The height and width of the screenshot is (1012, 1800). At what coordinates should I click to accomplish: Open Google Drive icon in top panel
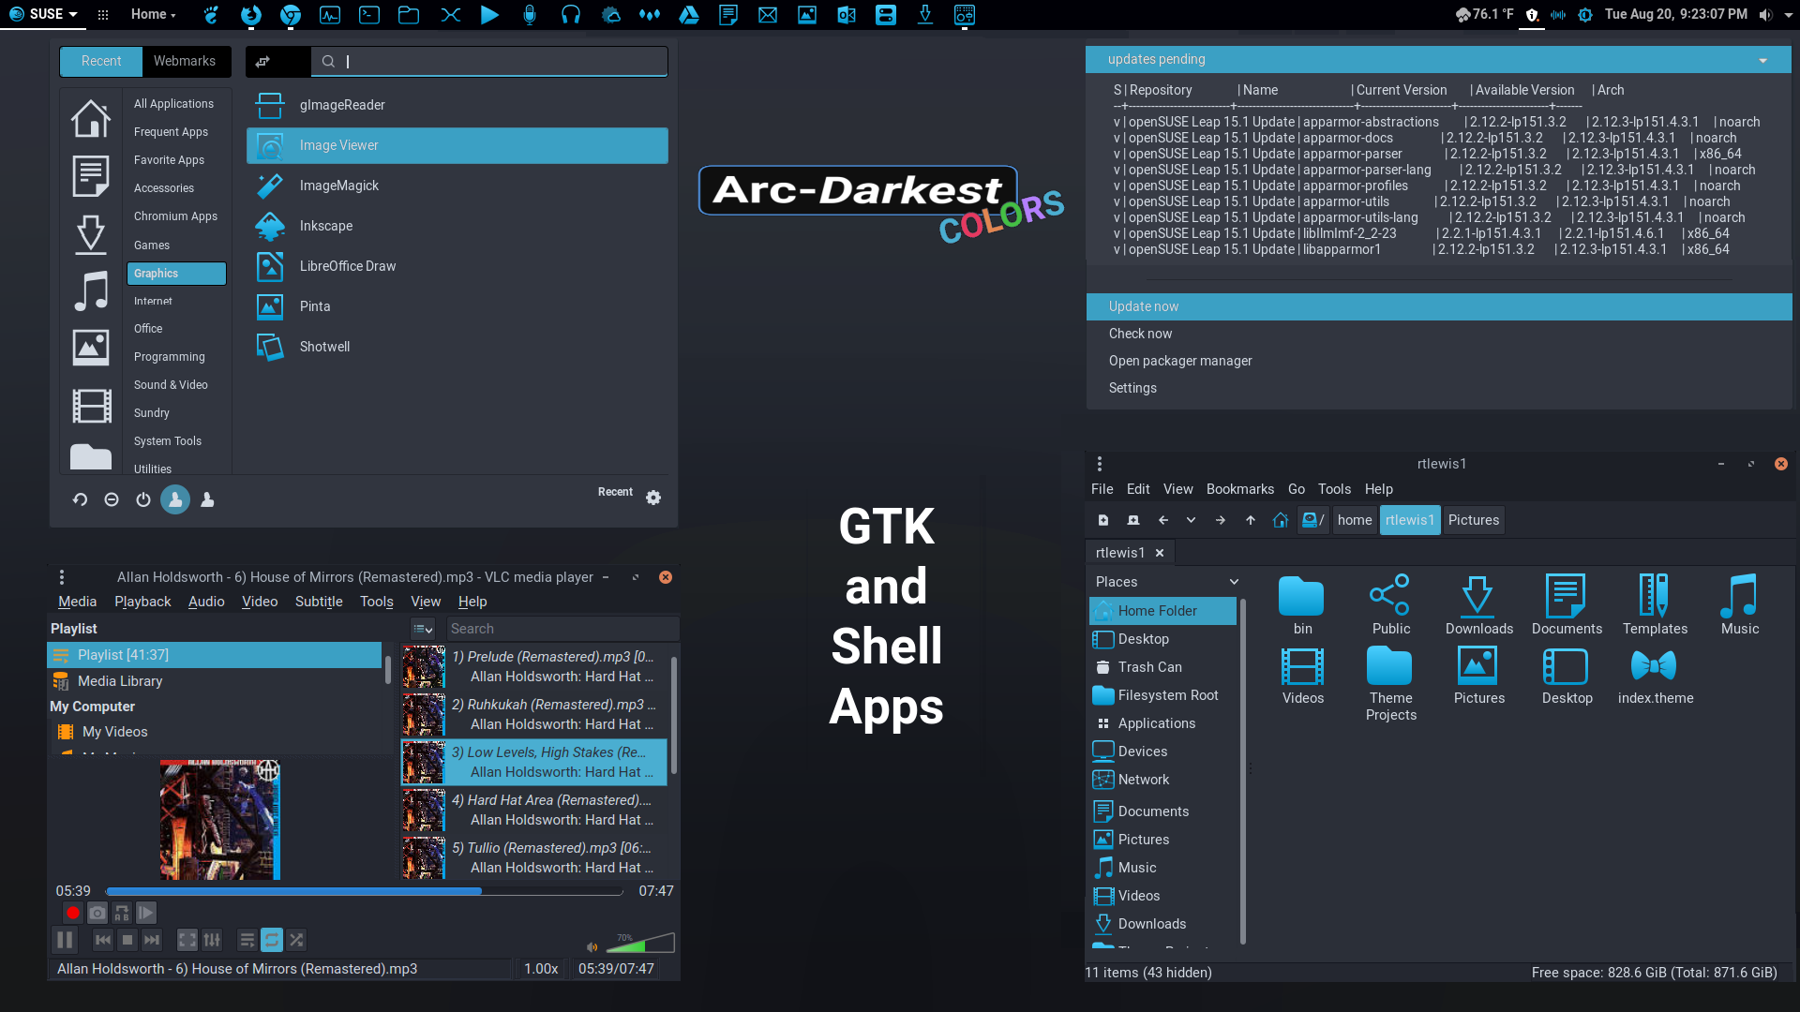click(x=689, y=14)
